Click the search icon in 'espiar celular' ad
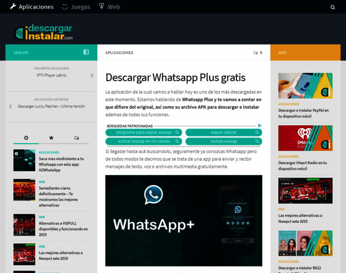 click(x=257, y=132)
